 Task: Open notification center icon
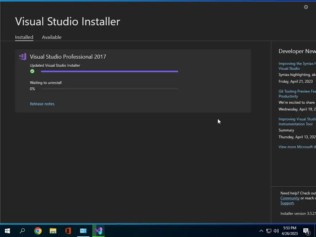(x=306, y=231)
